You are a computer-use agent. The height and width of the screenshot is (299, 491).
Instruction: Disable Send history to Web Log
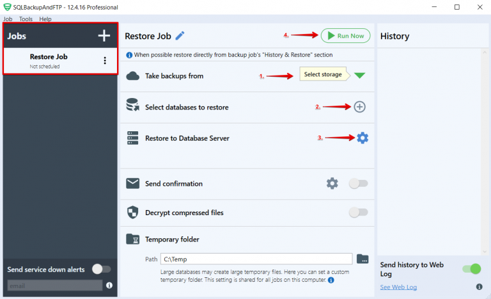(x=471, y=268)
